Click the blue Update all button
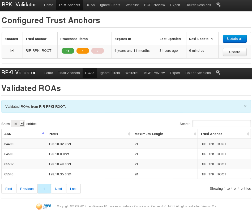The width and height of the screenshot is (252, 212). 234,39
